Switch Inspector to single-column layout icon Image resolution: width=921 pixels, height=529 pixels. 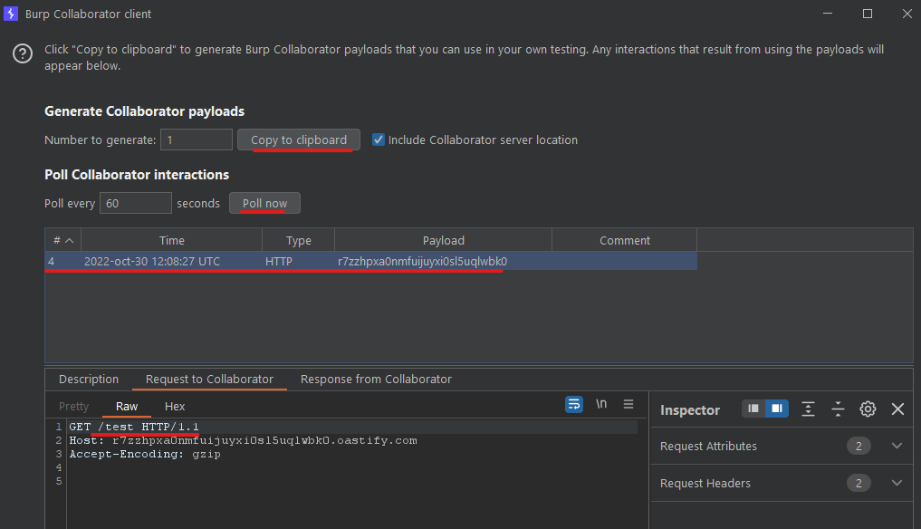coord(753,409)
